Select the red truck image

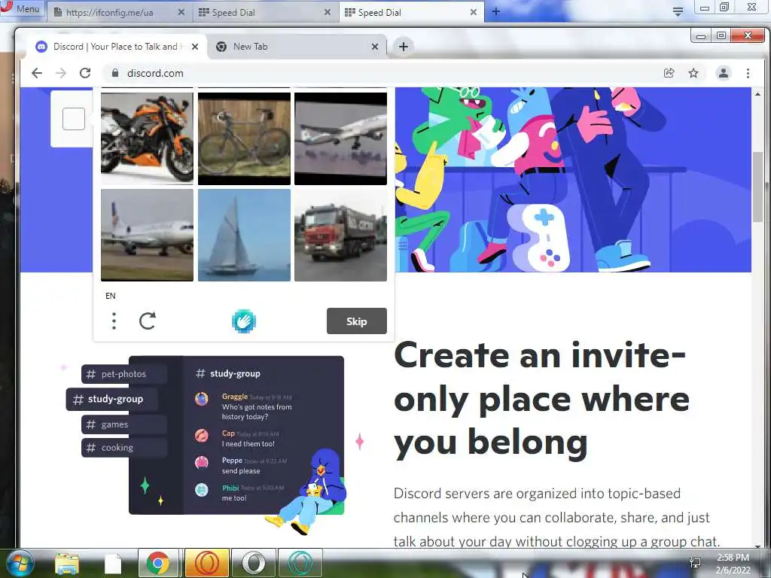pos(340,235)
